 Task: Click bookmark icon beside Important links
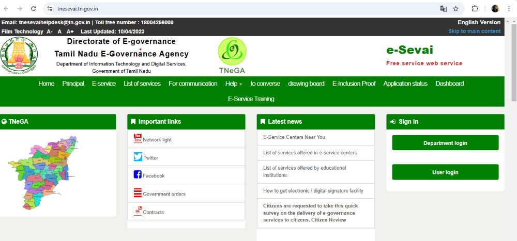click(133, 122)
